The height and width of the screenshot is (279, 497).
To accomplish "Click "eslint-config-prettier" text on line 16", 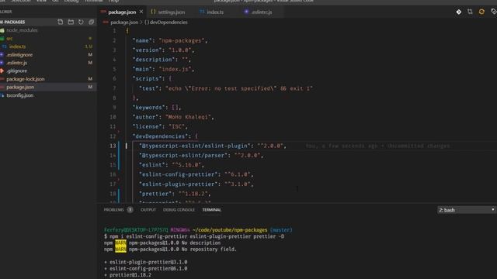I will (178, 174).
